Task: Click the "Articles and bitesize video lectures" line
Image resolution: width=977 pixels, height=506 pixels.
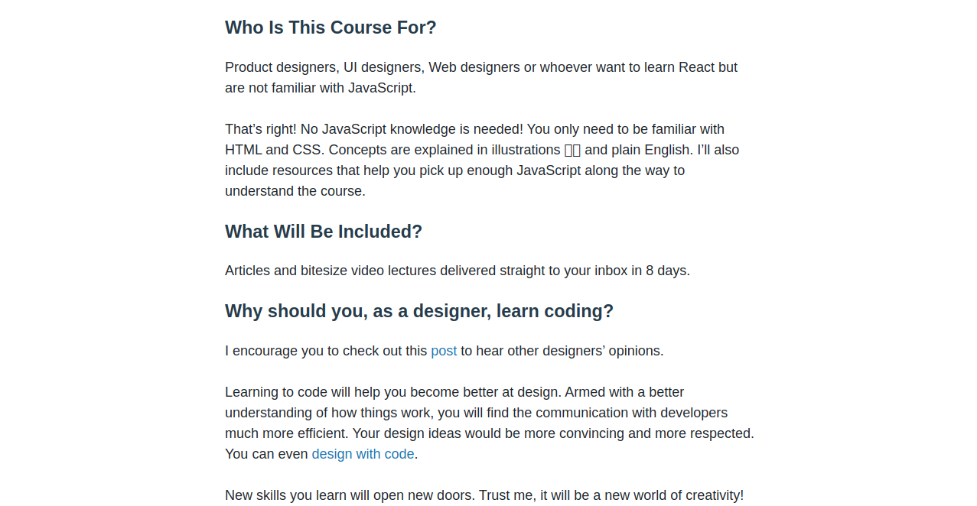Action: point(457,271)
